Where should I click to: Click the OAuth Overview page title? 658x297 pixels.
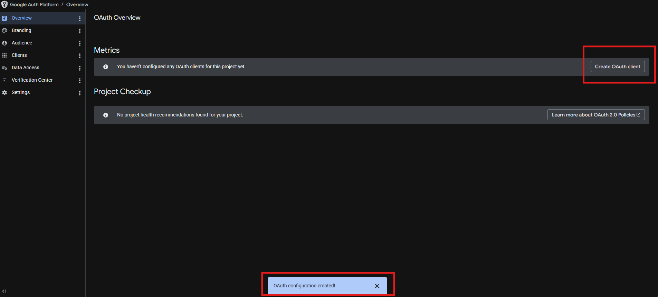click(117, 18)
